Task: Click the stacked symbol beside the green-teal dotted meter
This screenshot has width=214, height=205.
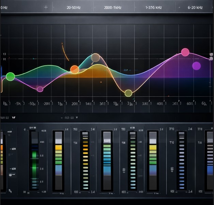Action: [124, 171]
